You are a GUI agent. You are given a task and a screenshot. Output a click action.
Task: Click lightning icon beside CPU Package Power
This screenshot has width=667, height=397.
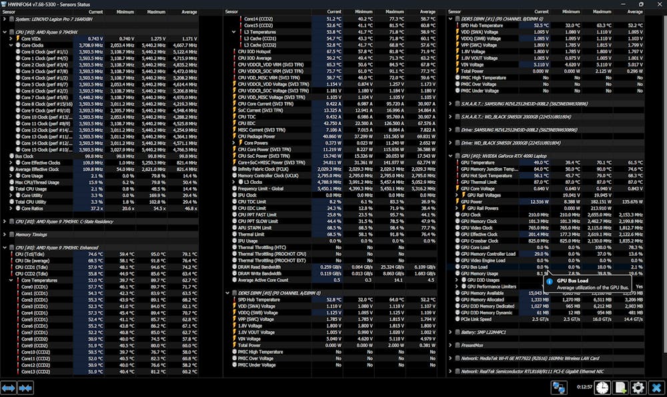[x=234, y=137]
